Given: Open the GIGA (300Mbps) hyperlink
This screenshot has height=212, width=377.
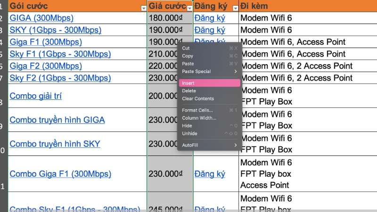Looking at the screenshot, I should [x=41, y=18].
